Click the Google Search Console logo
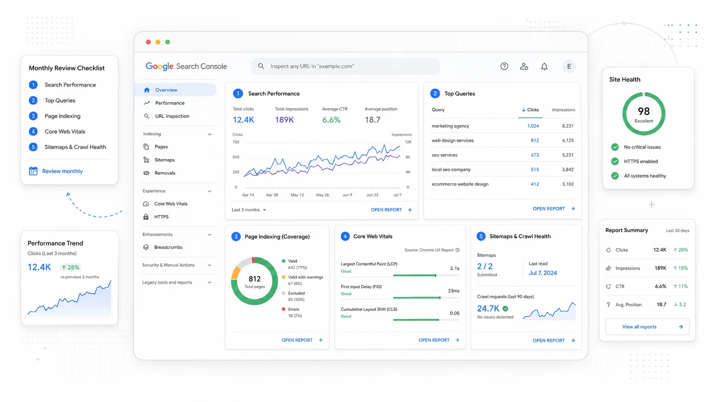 pos(186,66)
